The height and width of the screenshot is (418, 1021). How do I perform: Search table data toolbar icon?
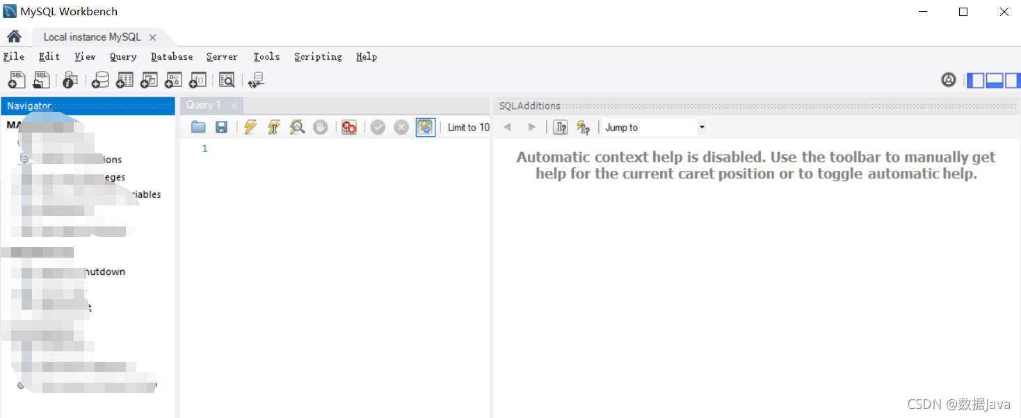click(x=227, y=80)
